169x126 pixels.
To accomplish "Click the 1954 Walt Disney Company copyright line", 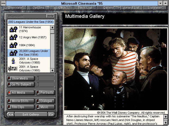I will (131, 113).
